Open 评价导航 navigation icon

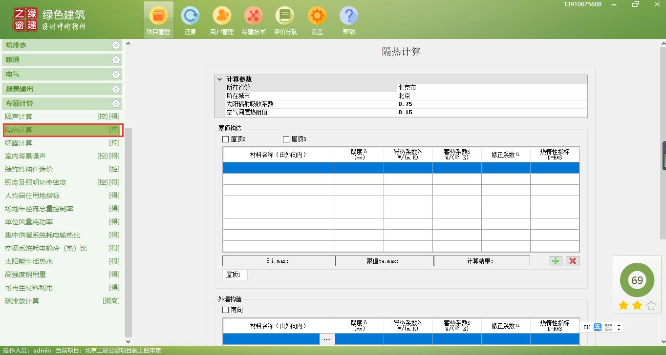click(x=285, y=20)
